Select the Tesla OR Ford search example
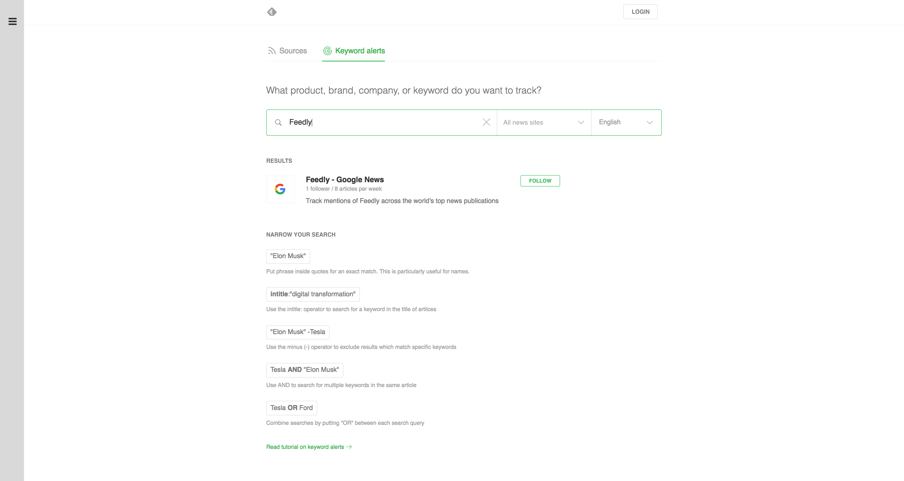The image size is (904, 481). [291, 408]
